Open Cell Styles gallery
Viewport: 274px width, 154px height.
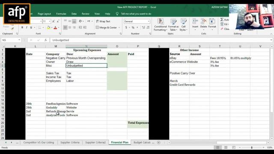click(x=183, y=25)
